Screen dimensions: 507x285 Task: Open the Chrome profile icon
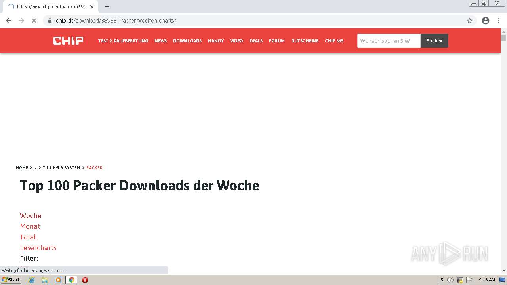point(486,21)
